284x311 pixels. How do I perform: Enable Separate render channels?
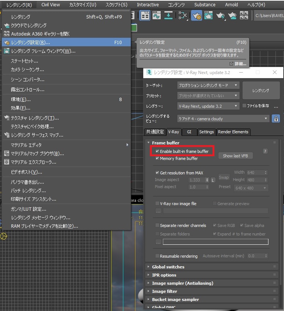point(157,225)
